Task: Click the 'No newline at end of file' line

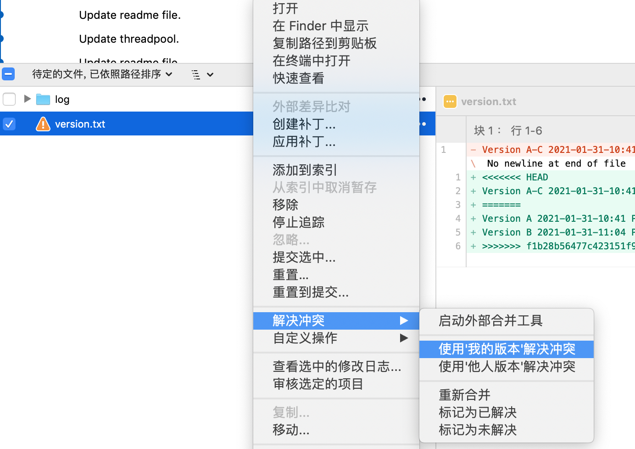Action: 551,163
